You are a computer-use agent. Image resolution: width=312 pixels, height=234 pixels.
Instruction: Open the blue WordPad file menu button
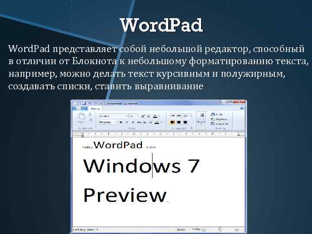coord(81,109)
